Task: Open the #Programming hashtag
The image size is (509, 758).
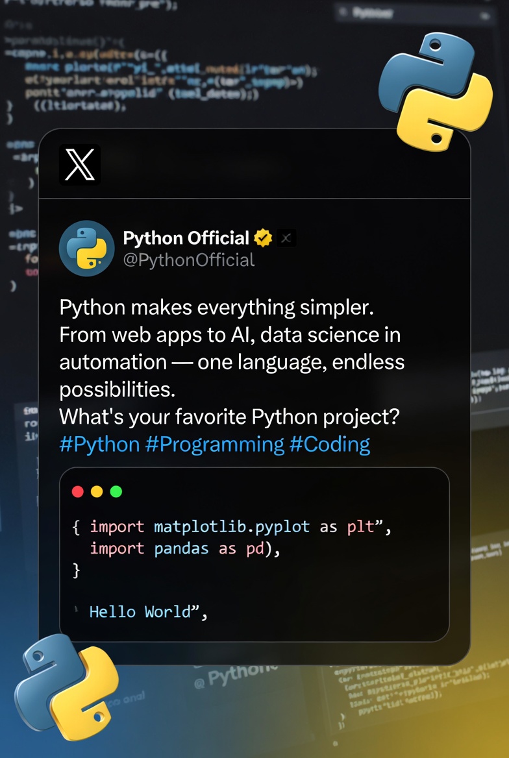Action: [215, 445]
